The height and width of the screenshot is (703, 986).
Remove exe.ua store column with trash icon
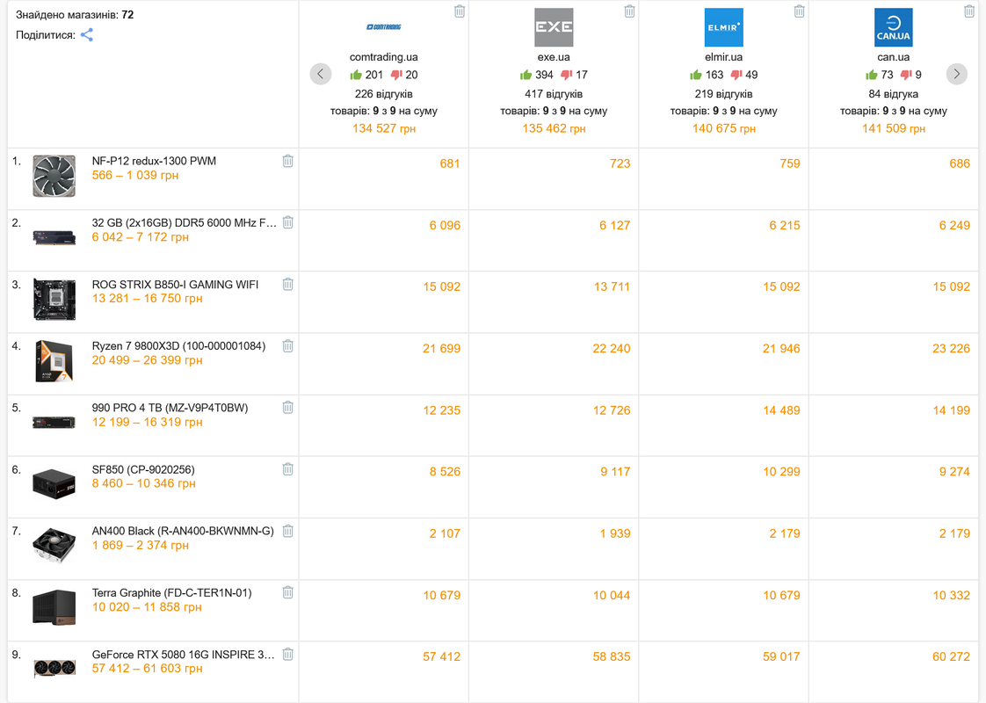coord(629,11)
